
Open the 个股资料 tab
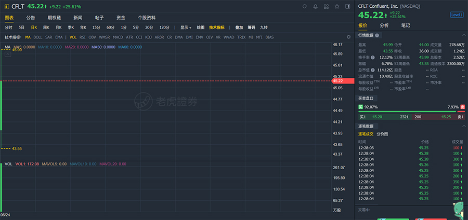(x=147, y=18)
